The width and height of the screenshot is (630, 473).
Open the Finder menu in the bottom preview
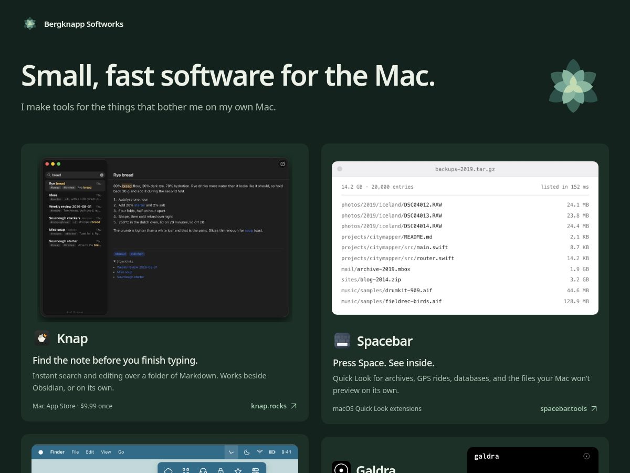pos(57,452)
